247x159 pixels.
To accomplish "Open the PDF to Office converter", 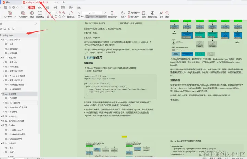I will click(10, 14).
